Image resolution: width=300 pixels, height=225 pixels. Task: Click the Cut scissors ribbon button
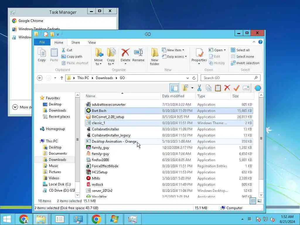67,50
